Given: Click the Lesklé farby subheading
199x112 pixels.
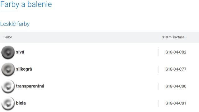Looking at the screenshot, I should coord(15,24).
